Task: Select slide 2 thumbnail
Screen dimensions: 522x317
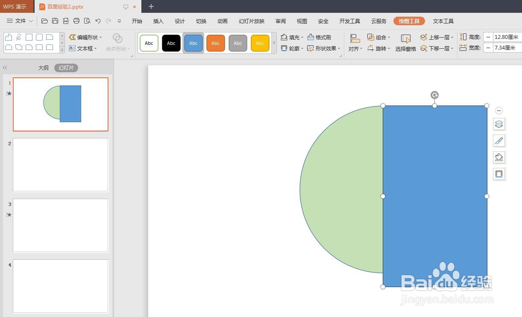Action: coord(61,165)
